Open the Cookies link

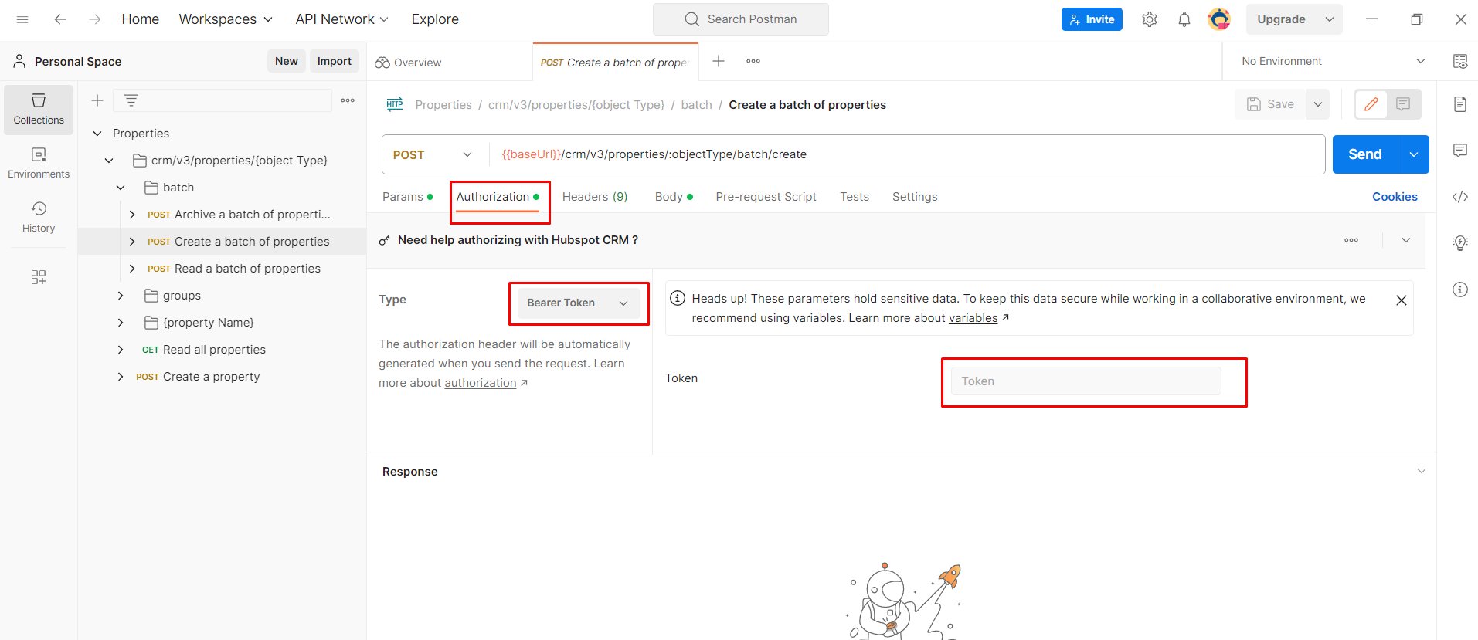[x=1394, y=197]
